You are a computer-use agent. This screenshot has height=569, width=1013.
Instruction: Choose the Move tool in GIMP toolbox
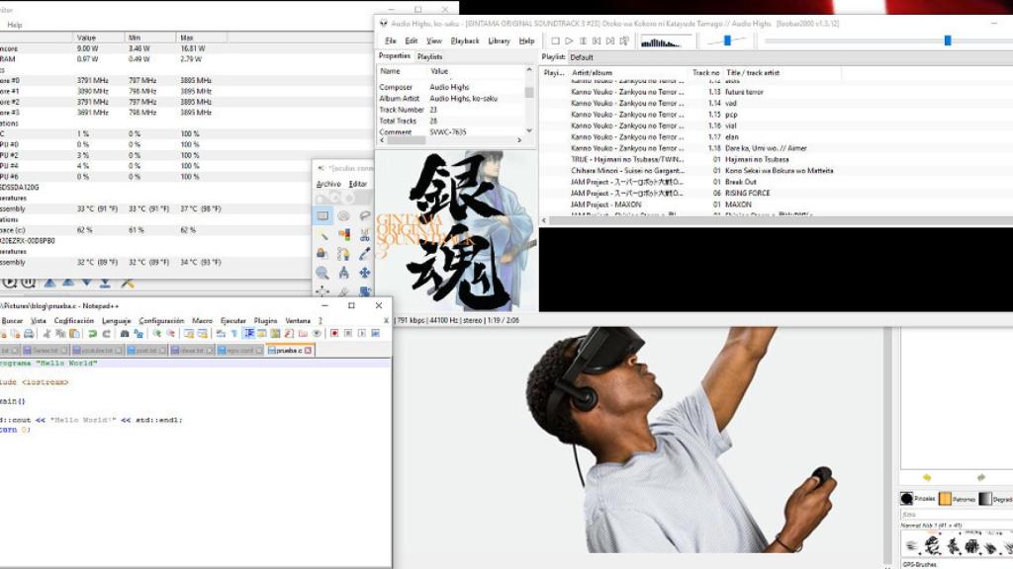[364, 273]
